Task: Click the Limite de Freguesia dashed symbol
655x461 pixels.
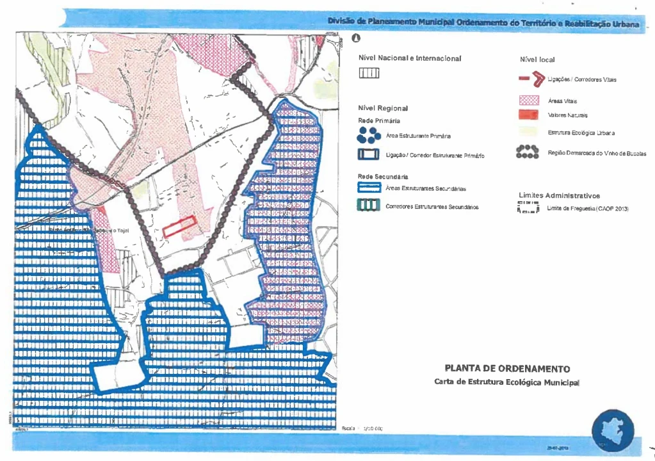Action: point(528,208)
